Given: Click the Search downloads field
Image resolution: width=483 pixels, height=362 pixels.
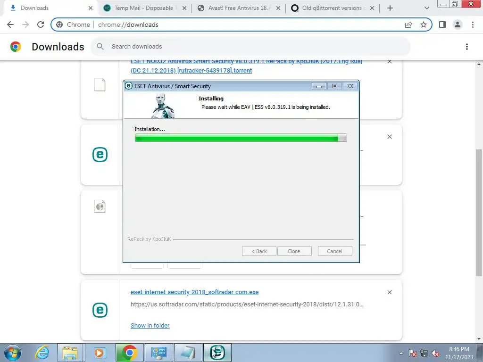Looking at the screenshot, I should click(250, 47).
